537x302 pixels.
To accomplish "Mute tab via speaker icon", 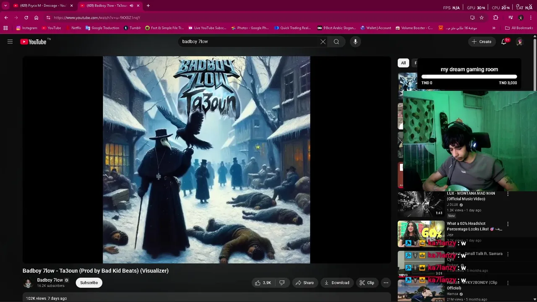I will pyautogui.click(x=131, y=5).
